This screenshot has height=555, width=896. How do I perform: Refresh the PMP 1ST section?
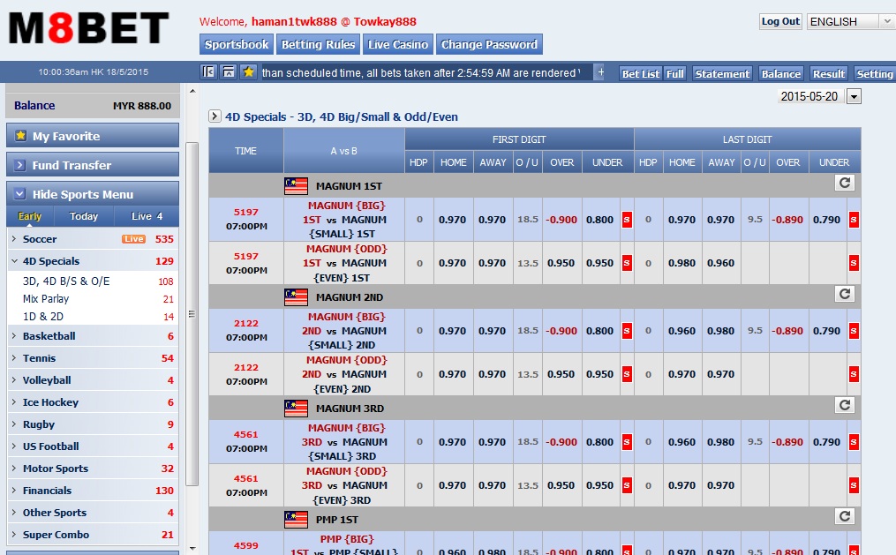pyautogui.click(x=845, y=516)
